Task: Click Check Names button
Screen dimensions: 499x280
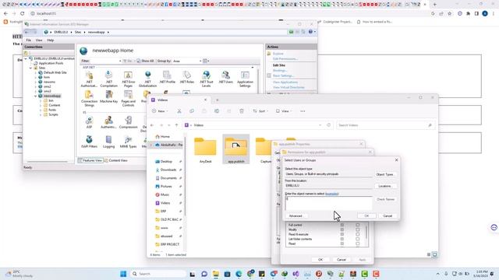Action: (385, 199)
